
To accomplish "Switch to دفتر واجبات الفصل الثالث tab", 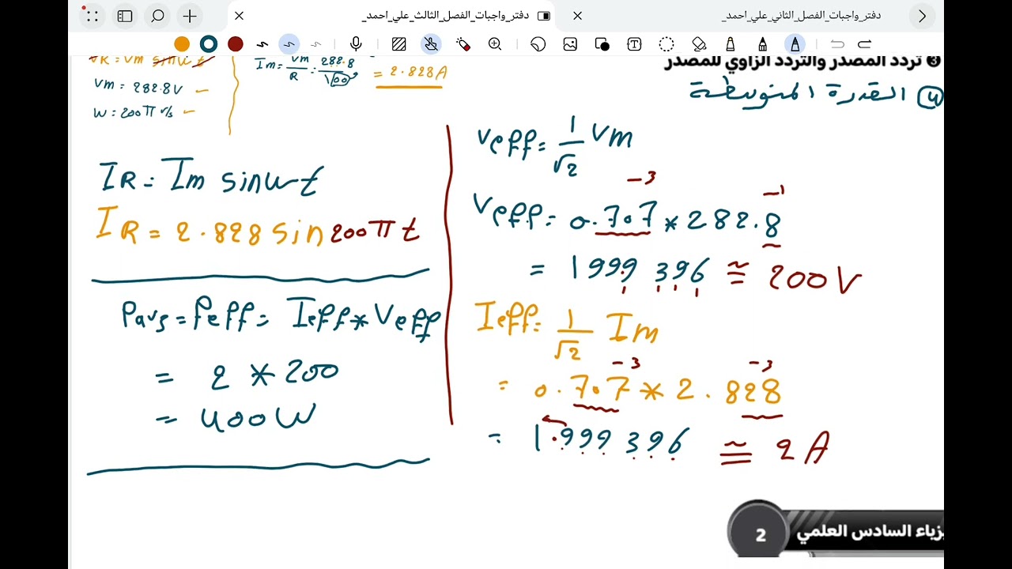I will pyautogui.click(x=445, y=16).
